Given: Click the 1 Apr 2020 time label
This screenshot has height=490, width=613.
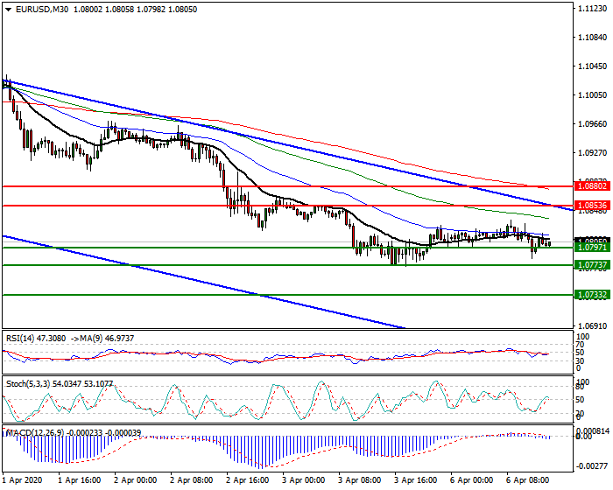Looking at the screenshot, I should pyautogui.click(x=22, y=480).
